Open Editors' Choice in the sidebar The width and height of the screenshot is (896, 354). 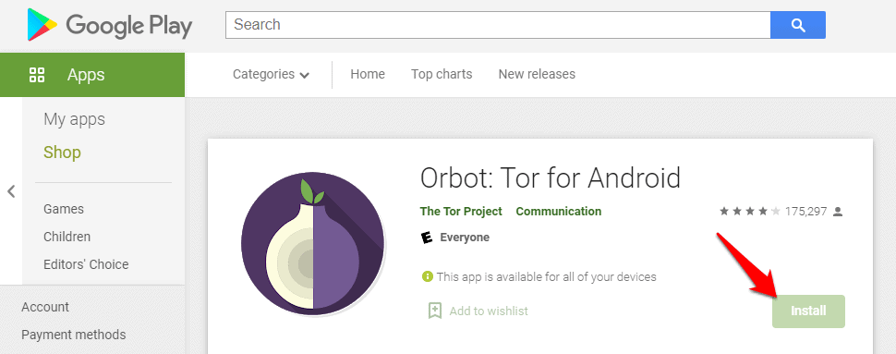coord(86,264)
